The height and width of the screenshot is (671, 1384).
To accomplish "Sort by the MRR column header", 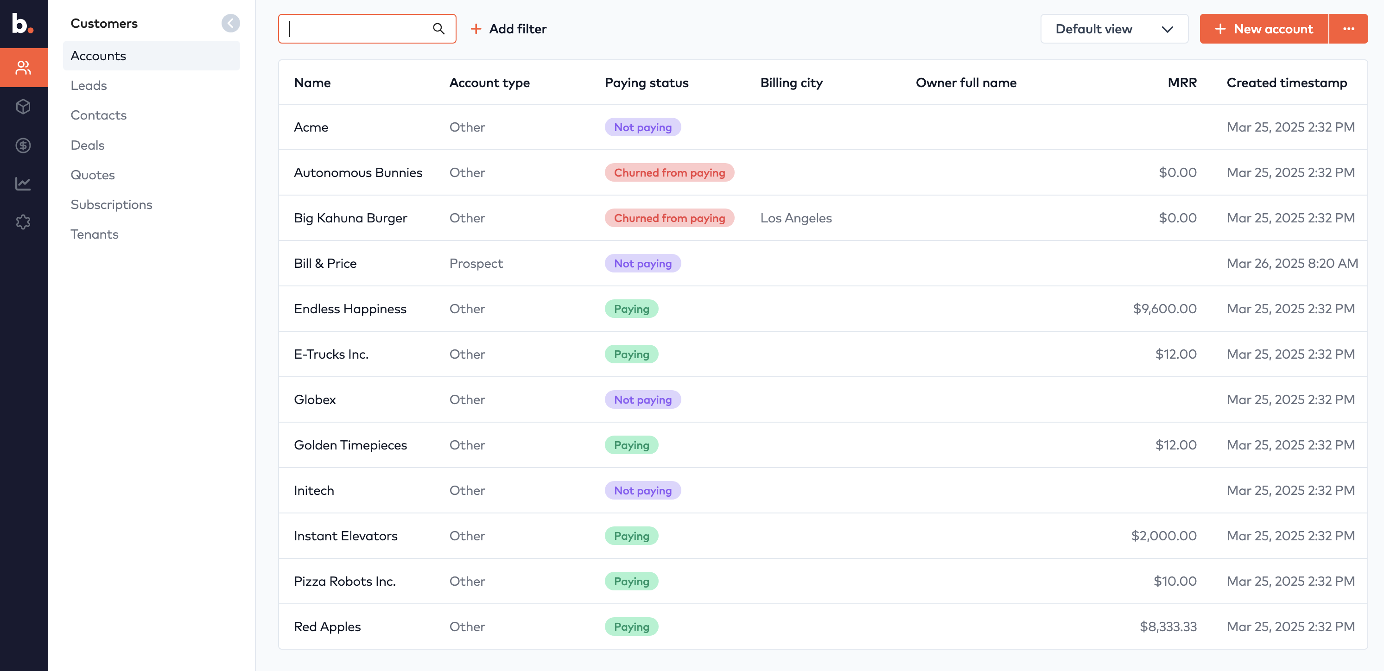I will point(1182,83).
